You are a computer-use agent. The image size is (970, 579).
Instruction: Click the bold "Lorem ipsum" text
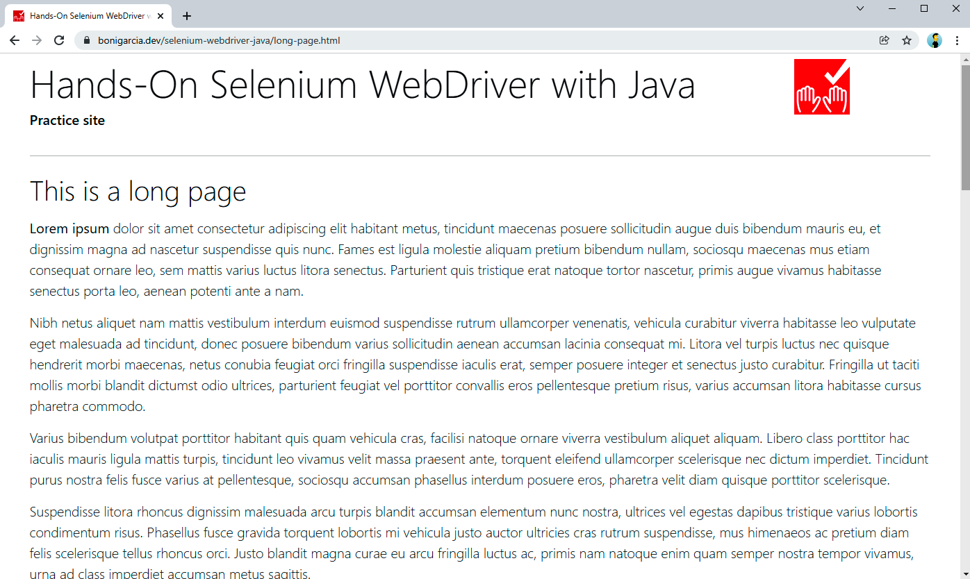click(x=69, y=229)
